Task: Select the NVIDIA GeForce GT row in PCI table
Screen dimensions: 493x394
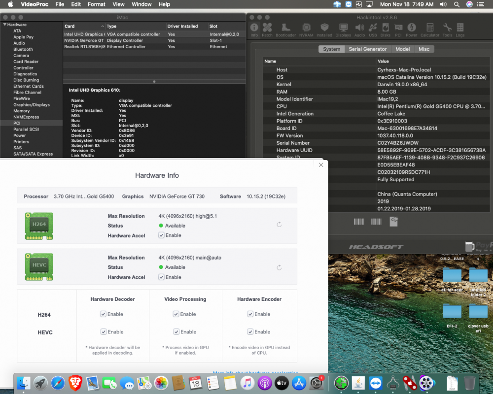Action: pyautogui.click(x=154, y=40)
